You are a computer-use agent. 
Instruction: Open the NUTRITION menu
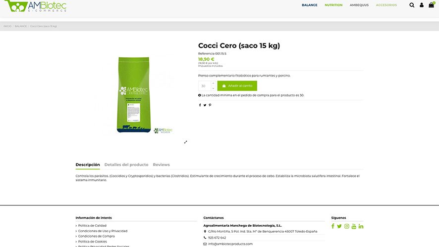(x=333, y=5)
